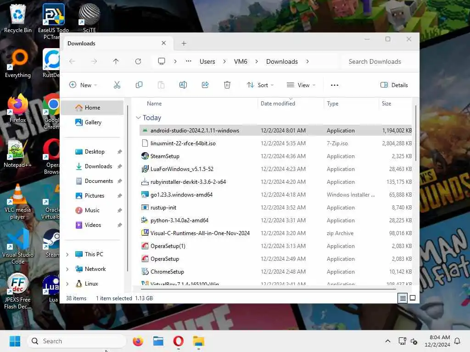Viewport: 470px width, 352px height.
Task: Open Opera from the taskbar
Action: tap(179, 341)
